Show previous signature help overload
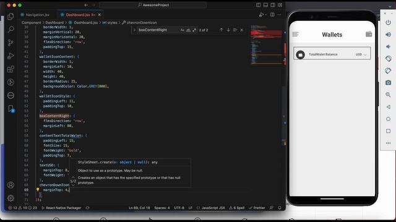Image resolution: width=396 pixels, height=222 pixels. click(x=73, y=177)
